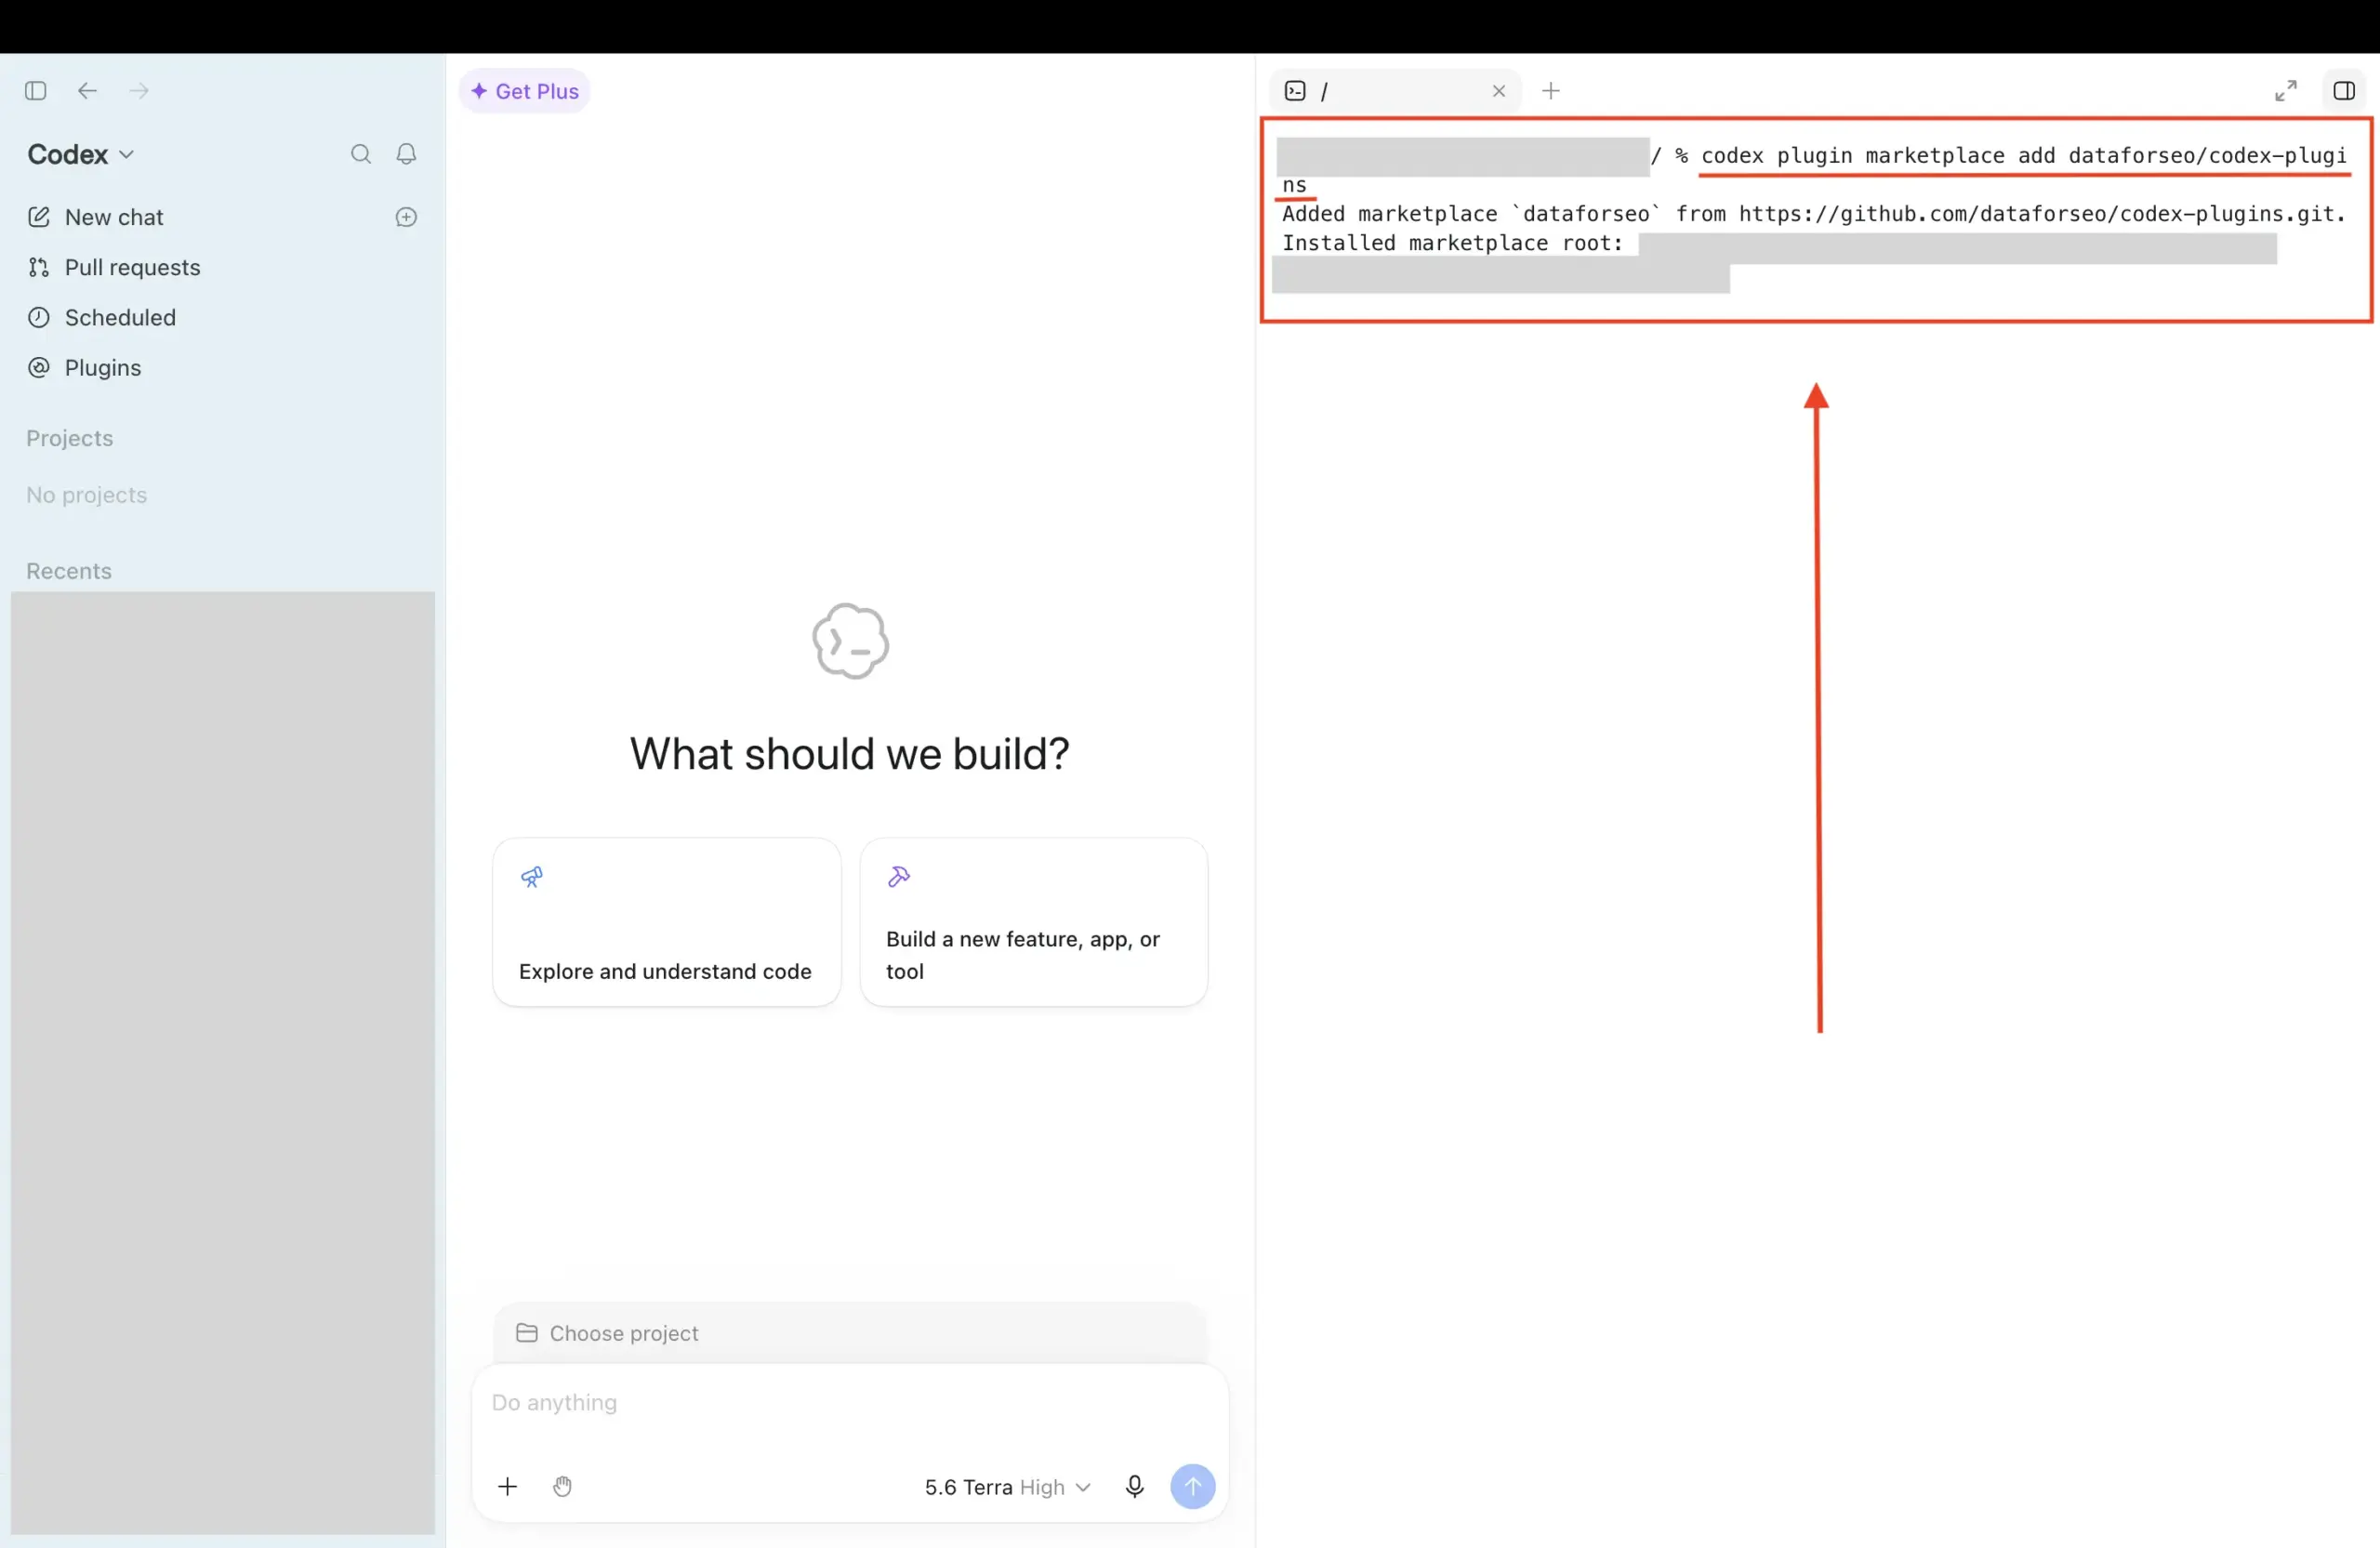Click the 'What should we build?' heading

850,753
